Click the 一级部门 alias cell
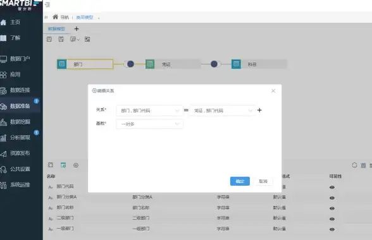Image resolution: width=372 pixels, height=240 pixels. (141, 229)
